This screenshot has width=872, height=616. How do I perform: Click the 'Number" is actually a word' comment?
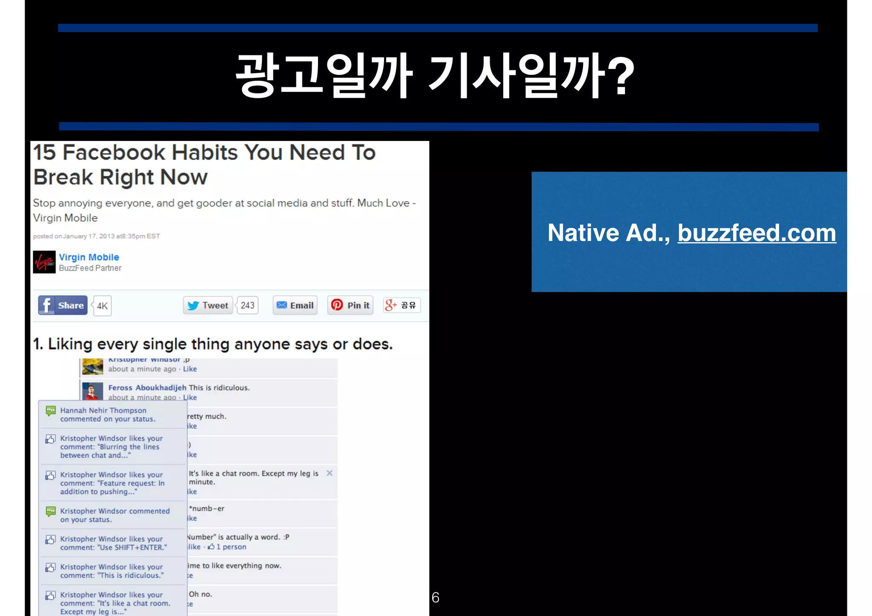(x=238, y=537)
